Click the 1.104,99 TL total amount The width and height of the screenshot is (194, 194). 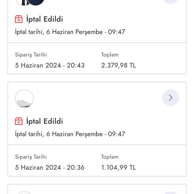(x=118, y=167)
